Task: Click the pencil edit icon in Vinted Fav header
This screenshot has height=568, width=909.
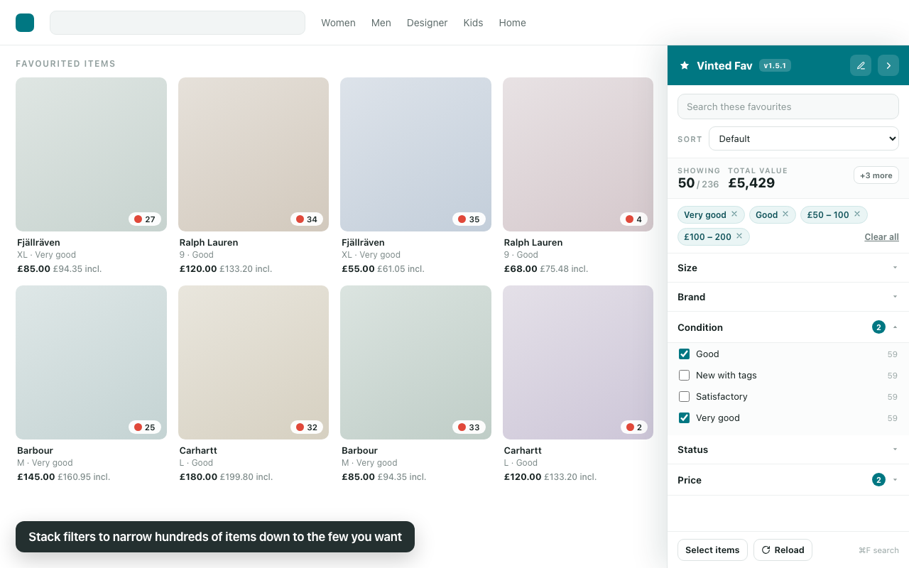Action: [x=861, y=65]
